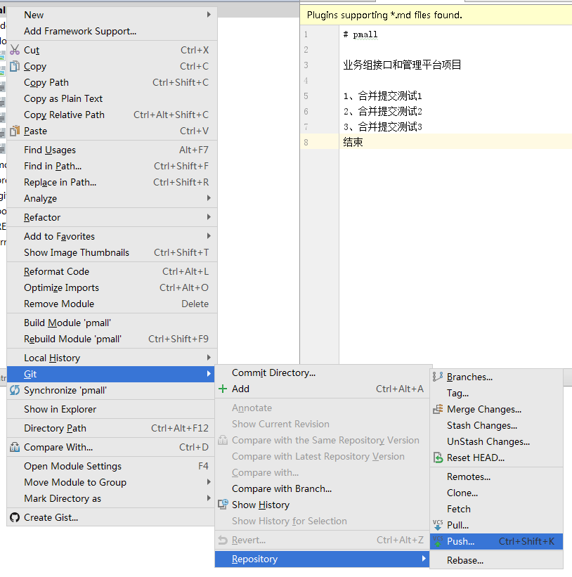
Task: Choose Tag... in Repository submenu
Action: tap(497, 393)
